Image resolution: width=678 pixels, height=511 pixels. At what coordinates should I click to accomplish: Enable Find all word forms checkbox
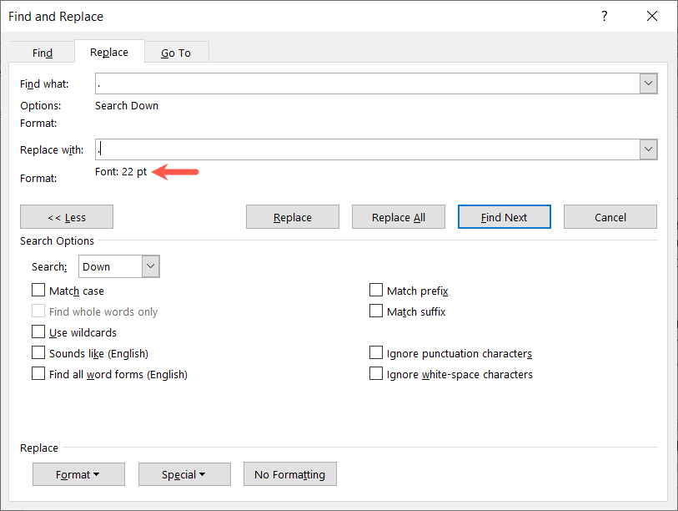(x=38, y=374)
